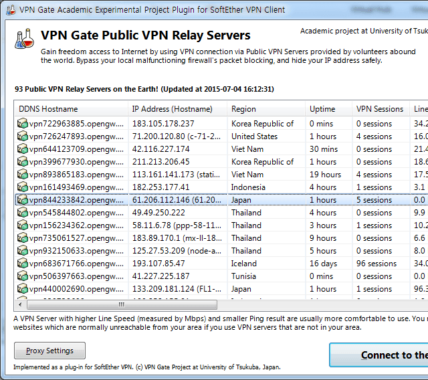Click the title bar app icon

click(x=9, y=9)
